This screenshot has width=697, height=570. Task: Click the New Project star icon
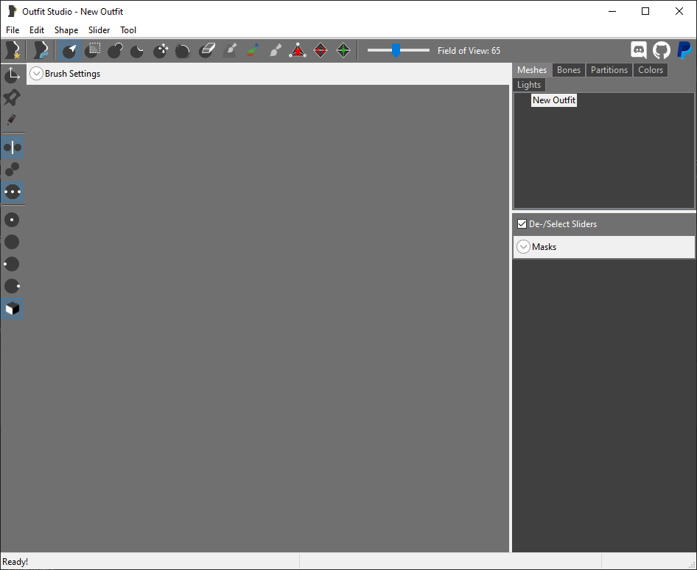[13, 50]
